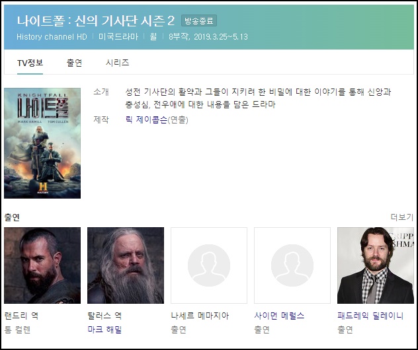The width and height of the screenshot is (418, 350).
Task: Click the 미국드라마 genre label
Action: 118,36
